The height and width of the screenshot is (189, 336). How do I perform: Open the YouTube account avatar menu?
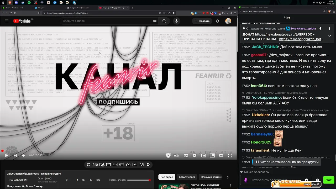(228, 21)
